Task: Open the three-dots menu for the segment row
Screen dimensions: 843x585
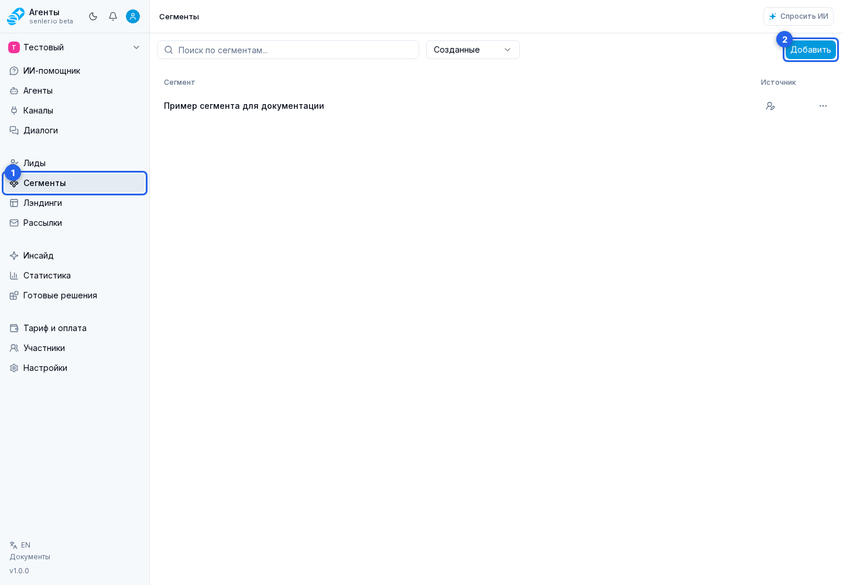Action: (x=823, y=106)
